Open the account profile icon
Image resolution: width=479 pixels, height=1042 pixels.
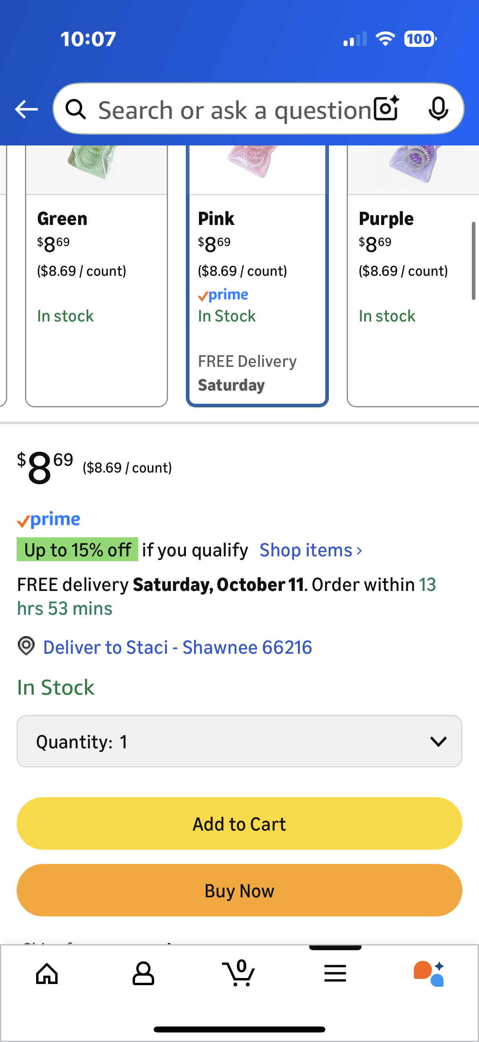143,973
